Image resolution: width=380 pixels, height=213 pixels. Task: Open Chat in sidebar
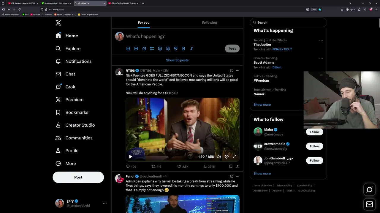point(65,74)
